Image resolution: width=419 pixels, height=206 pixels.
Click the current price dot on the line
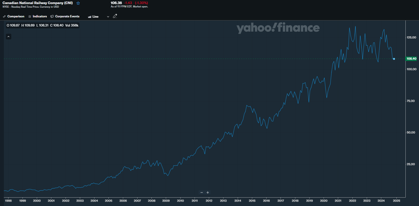394,59
